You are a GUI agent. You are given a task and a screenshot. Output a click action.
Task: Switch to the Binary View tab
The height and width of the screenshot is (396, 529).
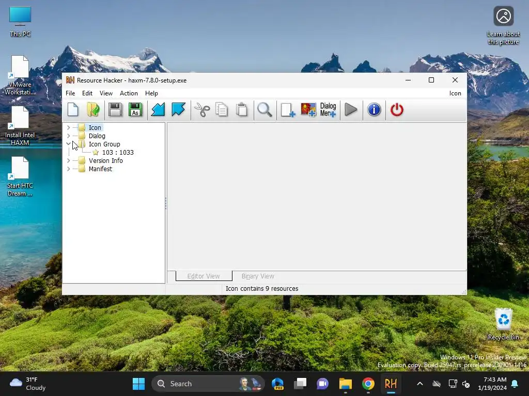pos(258,276)
